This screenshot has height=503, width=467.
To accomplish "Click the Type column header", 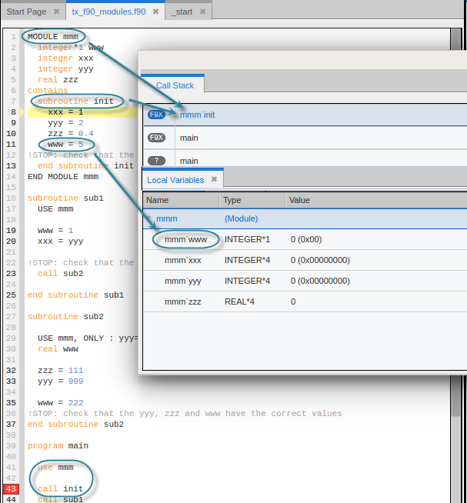I will tap(232, 200).
